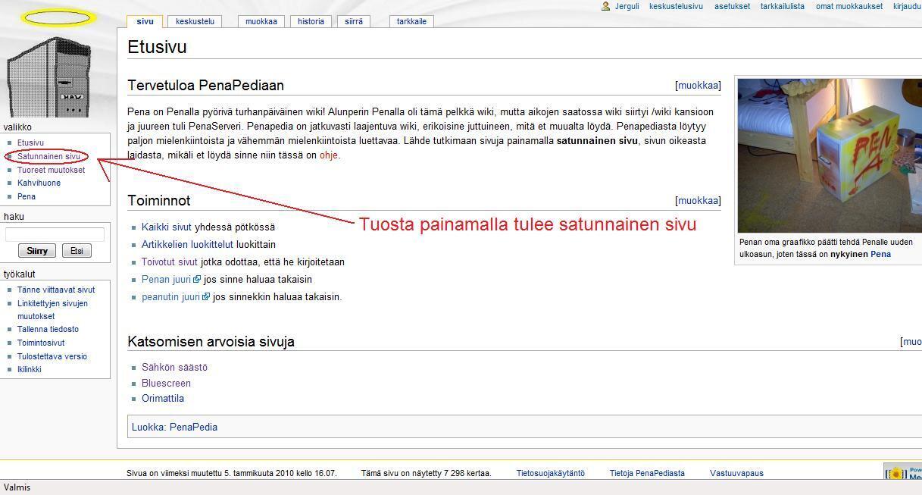Click inside the haku search field
The height and width of the screenshot is (495, 922).
pos(55,234)
